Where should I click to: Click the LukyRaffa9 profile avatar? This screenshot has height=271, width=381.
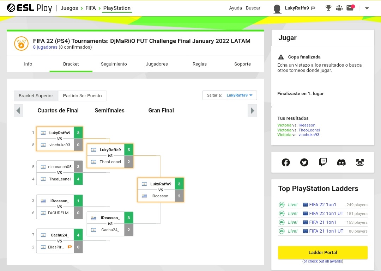click(277, 8)
